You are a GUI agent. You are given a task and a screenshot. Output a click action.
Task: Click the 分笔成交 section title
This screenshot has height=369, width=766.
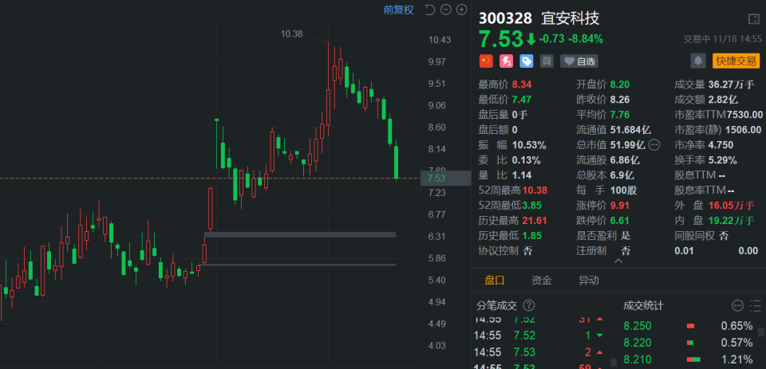coord(496,305)
